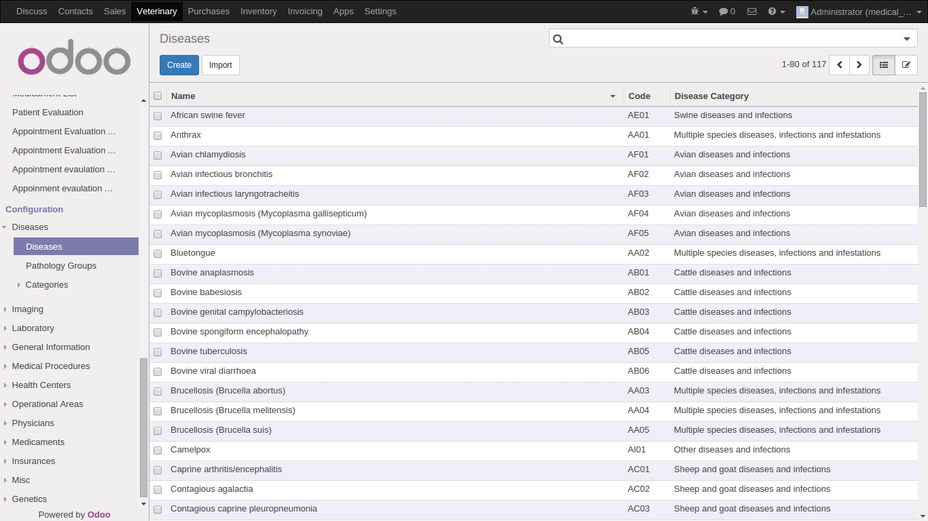Switch to list view
The width and height of the screenshot is (928, 521).
884,65
